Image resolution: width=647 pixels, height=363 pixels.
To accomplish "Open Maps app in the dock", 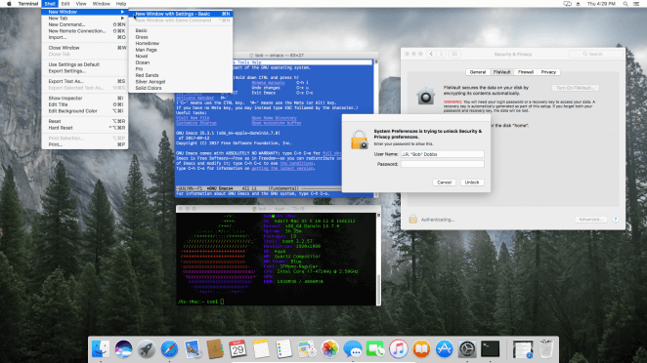I will [307, 349].
